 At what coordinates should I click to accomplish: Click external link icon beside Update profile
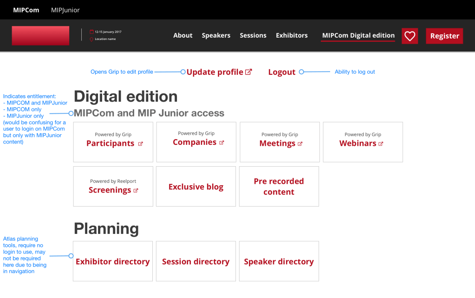tap(248, 72)
